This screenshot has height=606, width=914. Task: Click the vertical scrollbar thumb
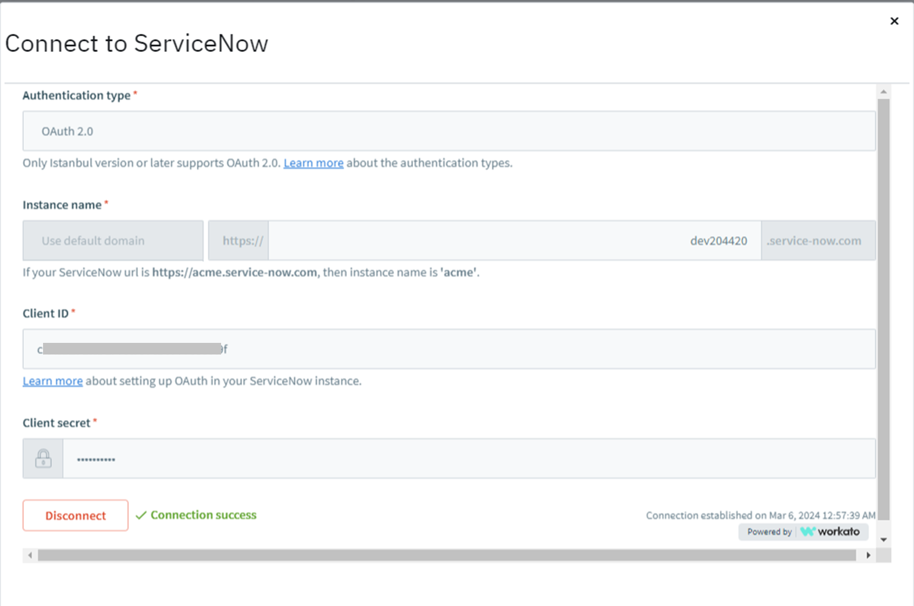[884, 309]
